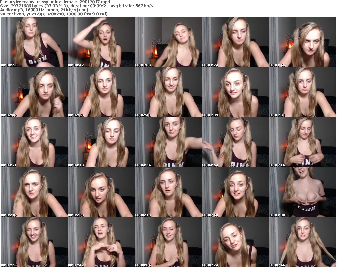
Task: Select the frame at 00:08:04
Action: [168, 242]
